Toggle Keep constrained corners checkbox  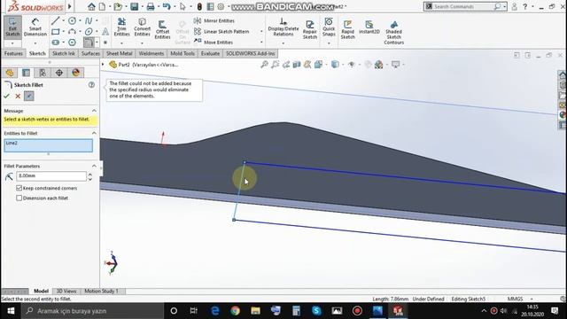point(19,188)
